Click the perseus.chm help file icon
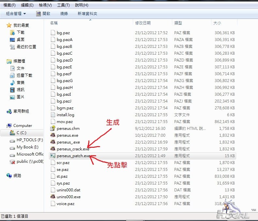 click(x=53, y=129)
